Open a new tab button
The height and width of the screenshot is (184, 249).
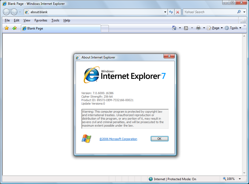[x=105, y=28]
